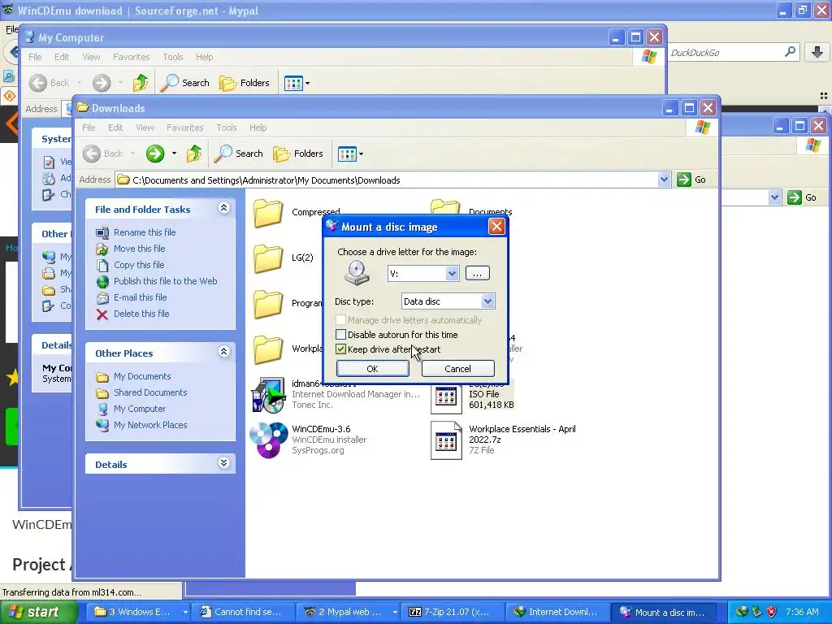This screenshot has height=624, width=832.
Task: Open 3 Windows Explorer taskbar group
Action: click(137, 612)
